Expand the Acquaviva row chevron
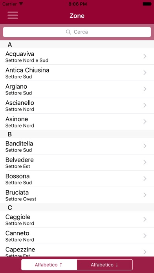The width and height of the screenshot is (154, 273). (145, 56)
